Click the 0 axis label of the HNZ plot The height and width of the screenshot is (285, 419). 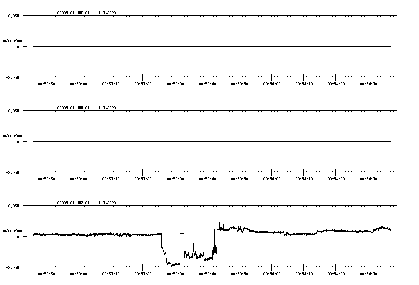coord(18,237)
